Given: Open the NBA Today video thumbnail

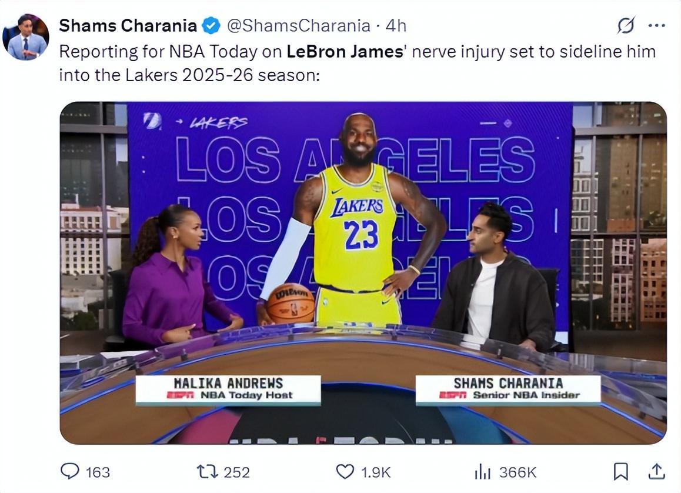Looking at the screenshot, I should (363, 272).
